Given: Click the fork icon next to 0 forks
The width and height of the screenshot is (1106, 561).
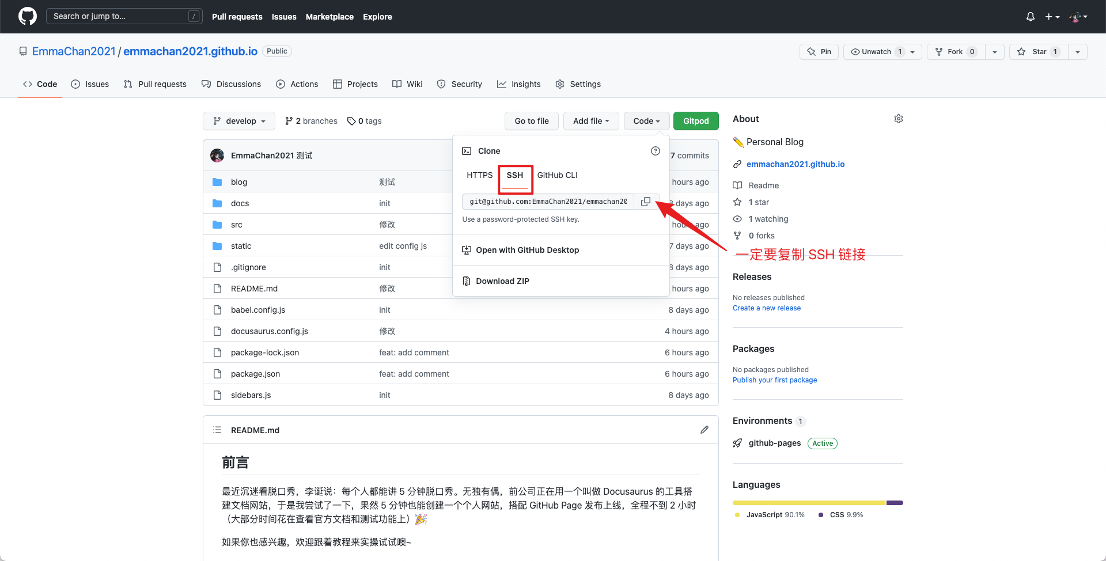Looking at the screenshot, I should (737, 236).
